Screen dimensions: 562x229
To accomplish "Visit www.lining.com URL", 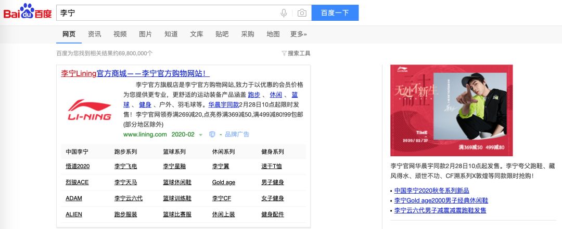I will coord(145,134).
